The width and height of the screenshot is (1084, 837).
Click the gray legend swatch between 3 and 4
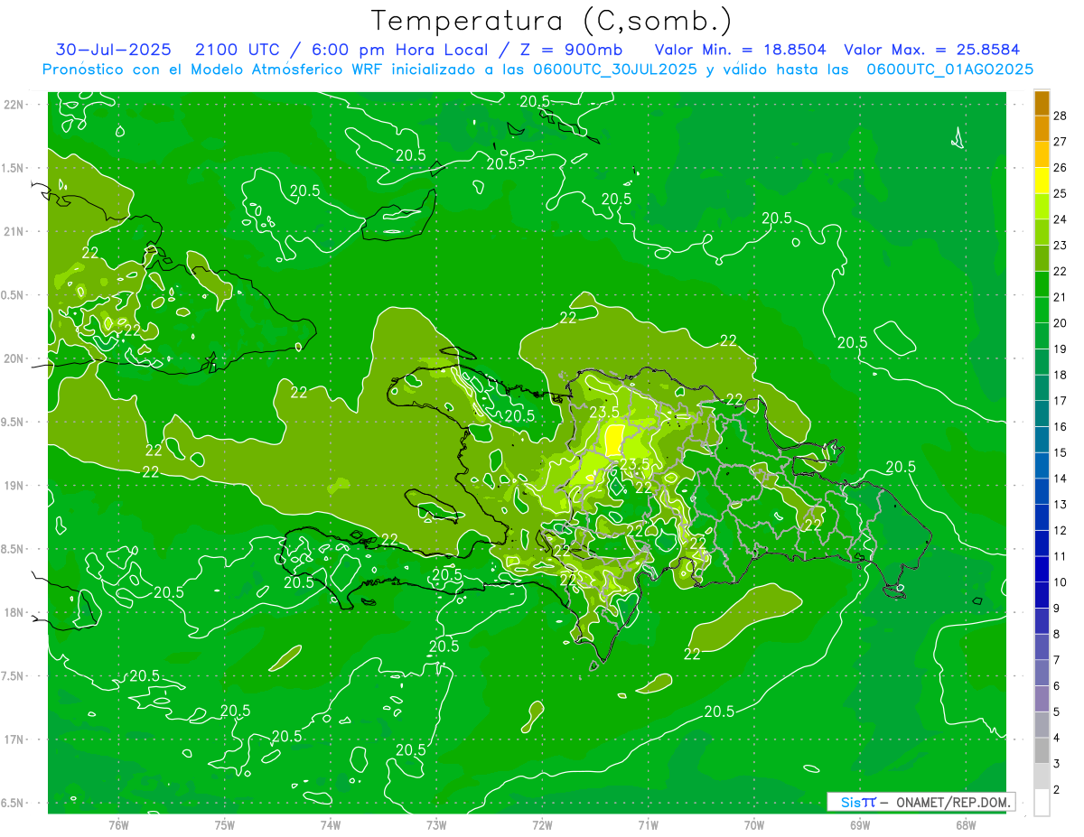pyautogui.click(x=1042, y=750)
